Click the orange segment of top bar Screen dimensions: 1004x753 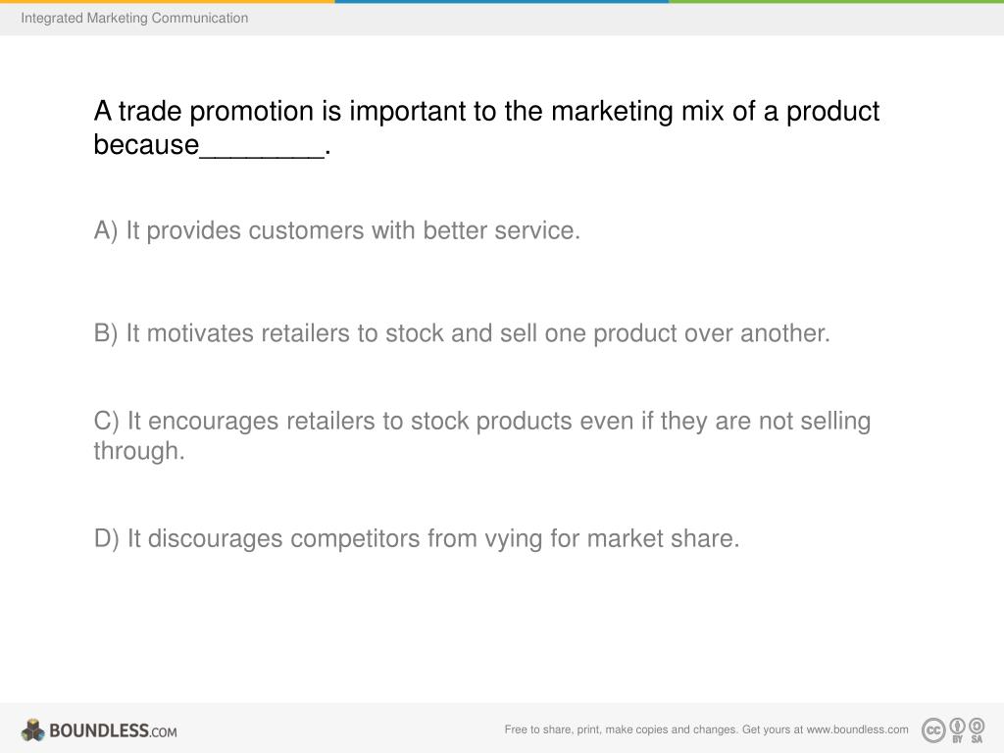tap(167, 1)
